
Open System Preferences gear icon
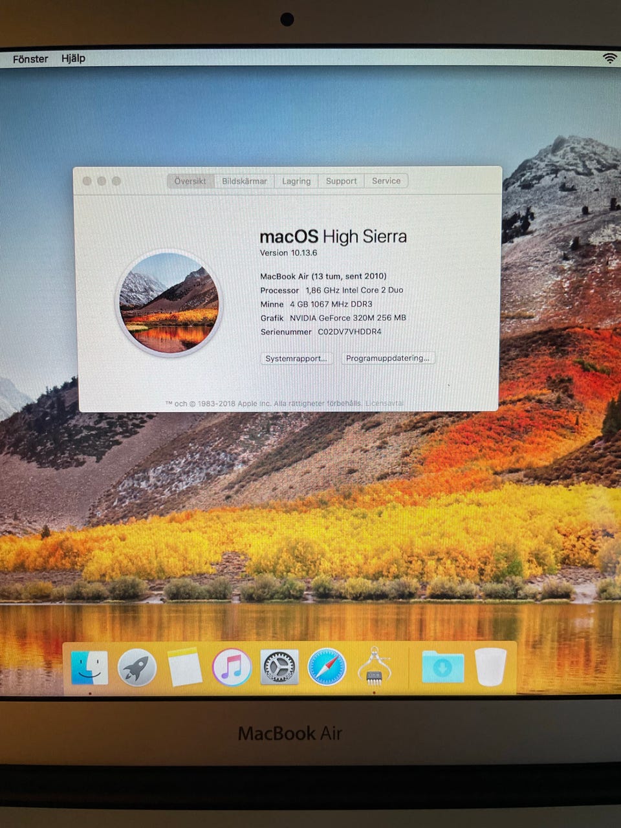[x=279, y=667]
